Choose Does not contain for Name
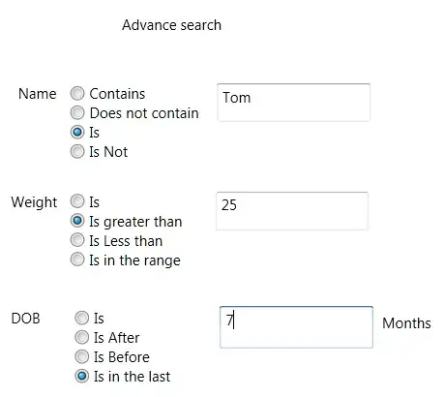 coord(77,113)
